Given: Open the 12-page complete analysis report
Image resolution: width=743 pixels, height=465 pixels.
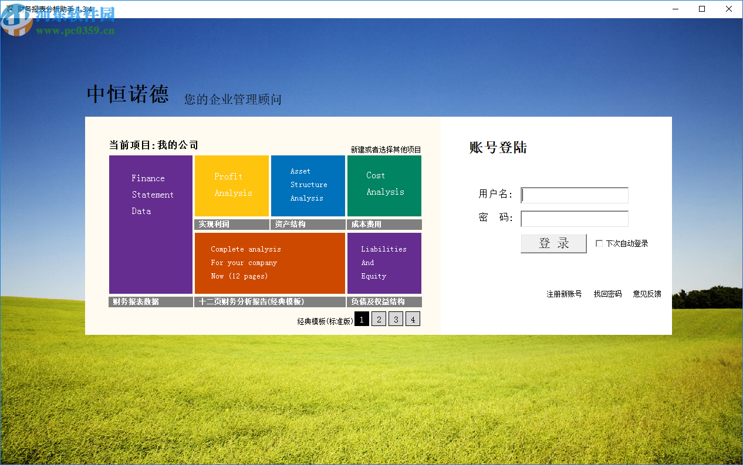Looking at the screenshot, I should [269, 263].
